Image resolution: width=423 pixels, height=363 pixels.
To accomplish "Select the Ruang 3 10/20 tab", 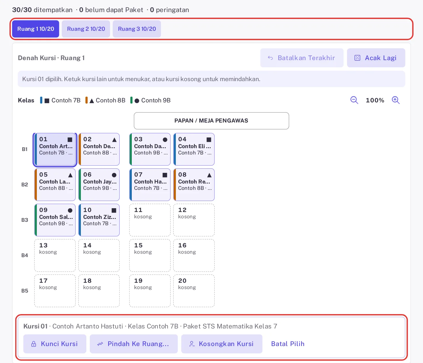I will 137,29.
